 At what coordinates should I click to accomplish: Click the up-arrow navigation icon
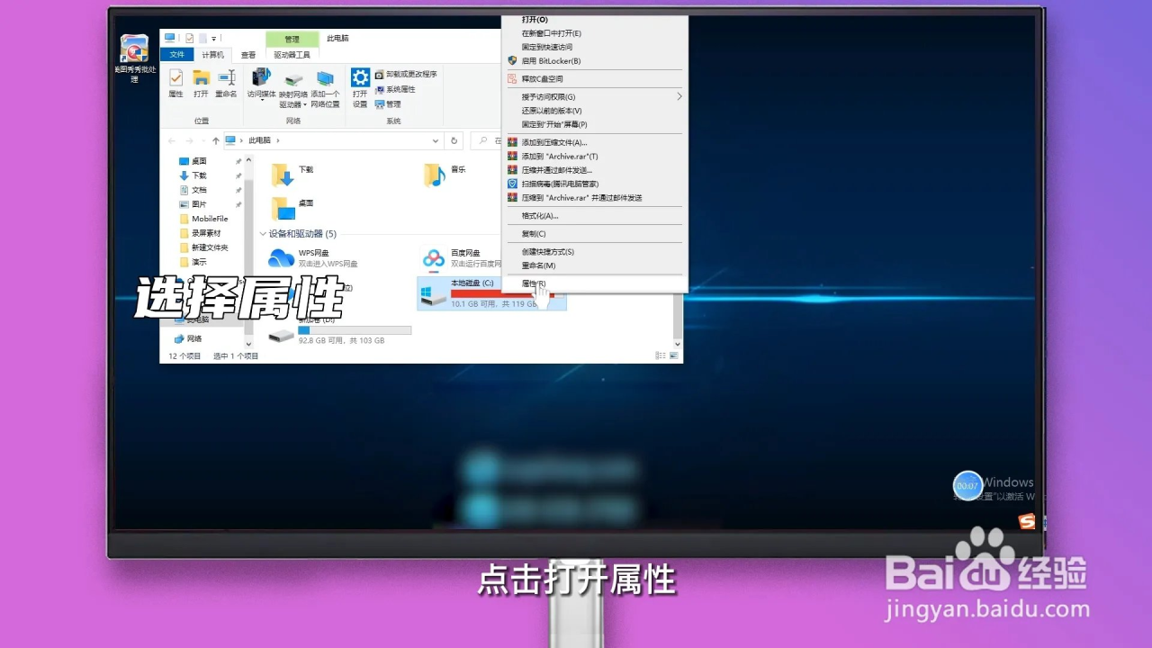pyautogui.click(x=216, y=140)
